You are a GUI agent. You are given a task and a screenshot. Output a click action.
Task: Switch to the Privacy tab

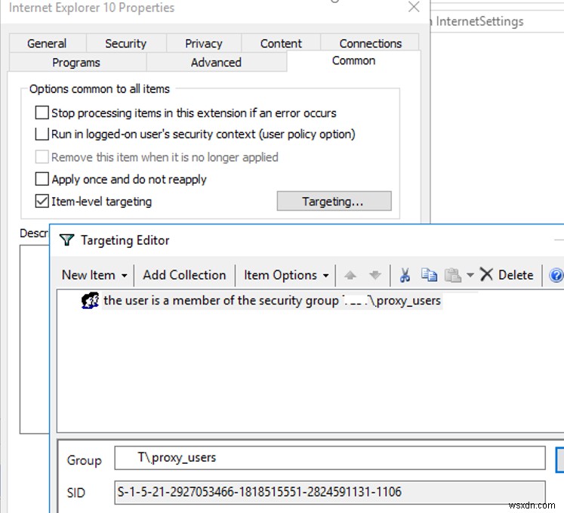(204, 44)
